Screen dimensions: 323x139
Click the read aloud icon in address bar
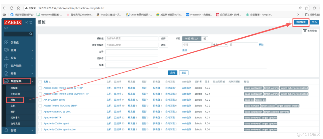(x=300, y=8)
